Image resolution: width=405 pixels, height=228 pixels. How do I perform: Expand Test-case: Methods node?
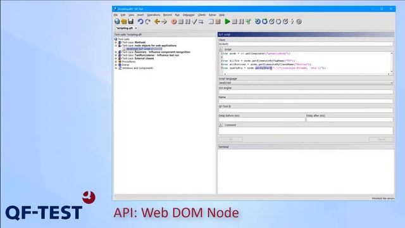[x=116, y=42]
